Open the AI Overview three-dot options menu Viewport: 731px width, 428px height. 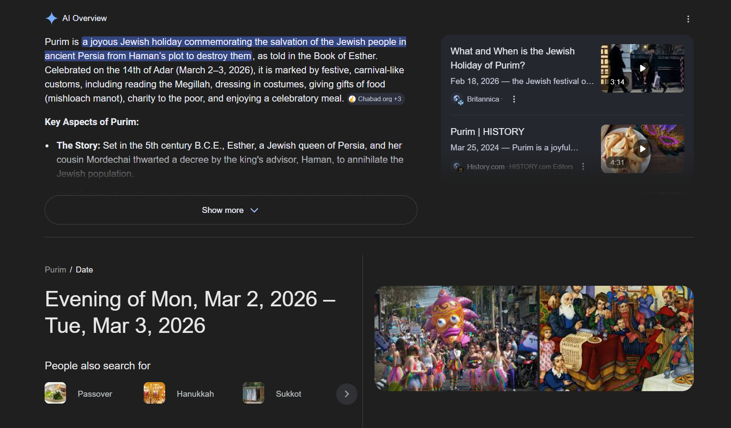688,19
